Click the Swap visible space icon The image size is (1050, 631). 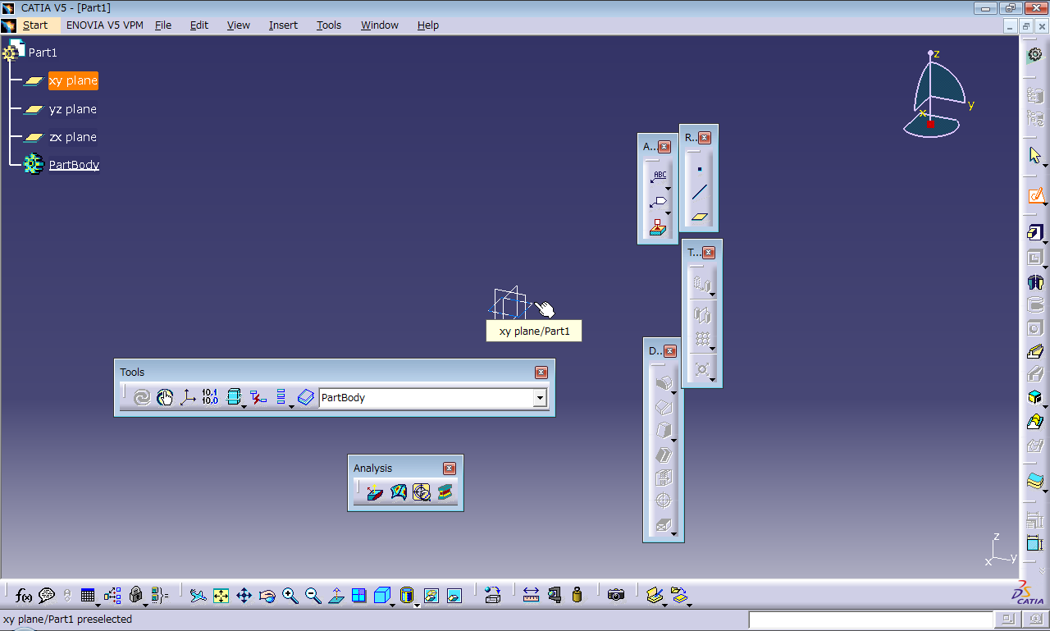(454, 596)
